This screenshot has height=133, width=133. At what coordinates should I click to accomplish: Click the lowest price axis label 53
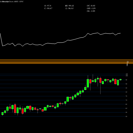[x=126, y=117]
